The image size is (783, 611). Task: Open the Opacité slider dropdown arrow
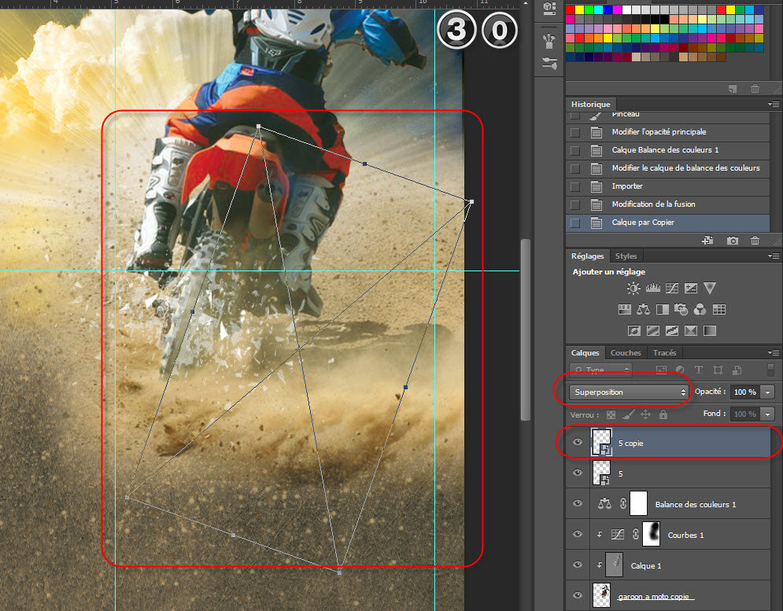[x=767, y=392]
